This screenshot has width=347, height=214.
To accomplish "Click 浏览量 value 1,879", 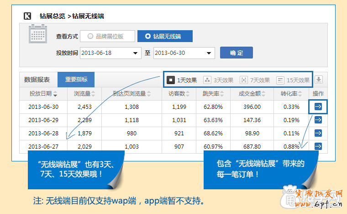I will point(84,134).
